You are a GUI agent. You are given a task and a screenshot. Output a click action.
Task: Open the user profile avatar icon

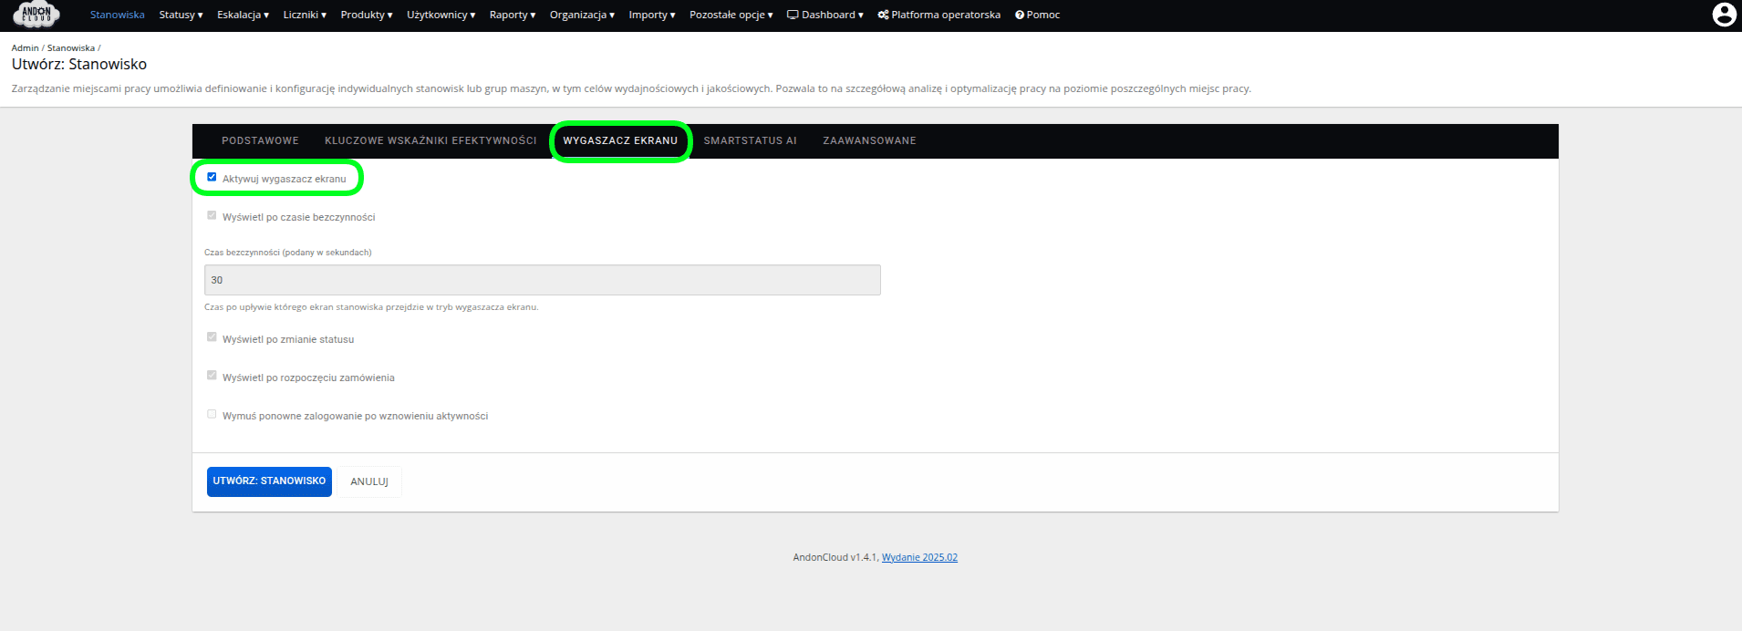[x=1724, y=15]
